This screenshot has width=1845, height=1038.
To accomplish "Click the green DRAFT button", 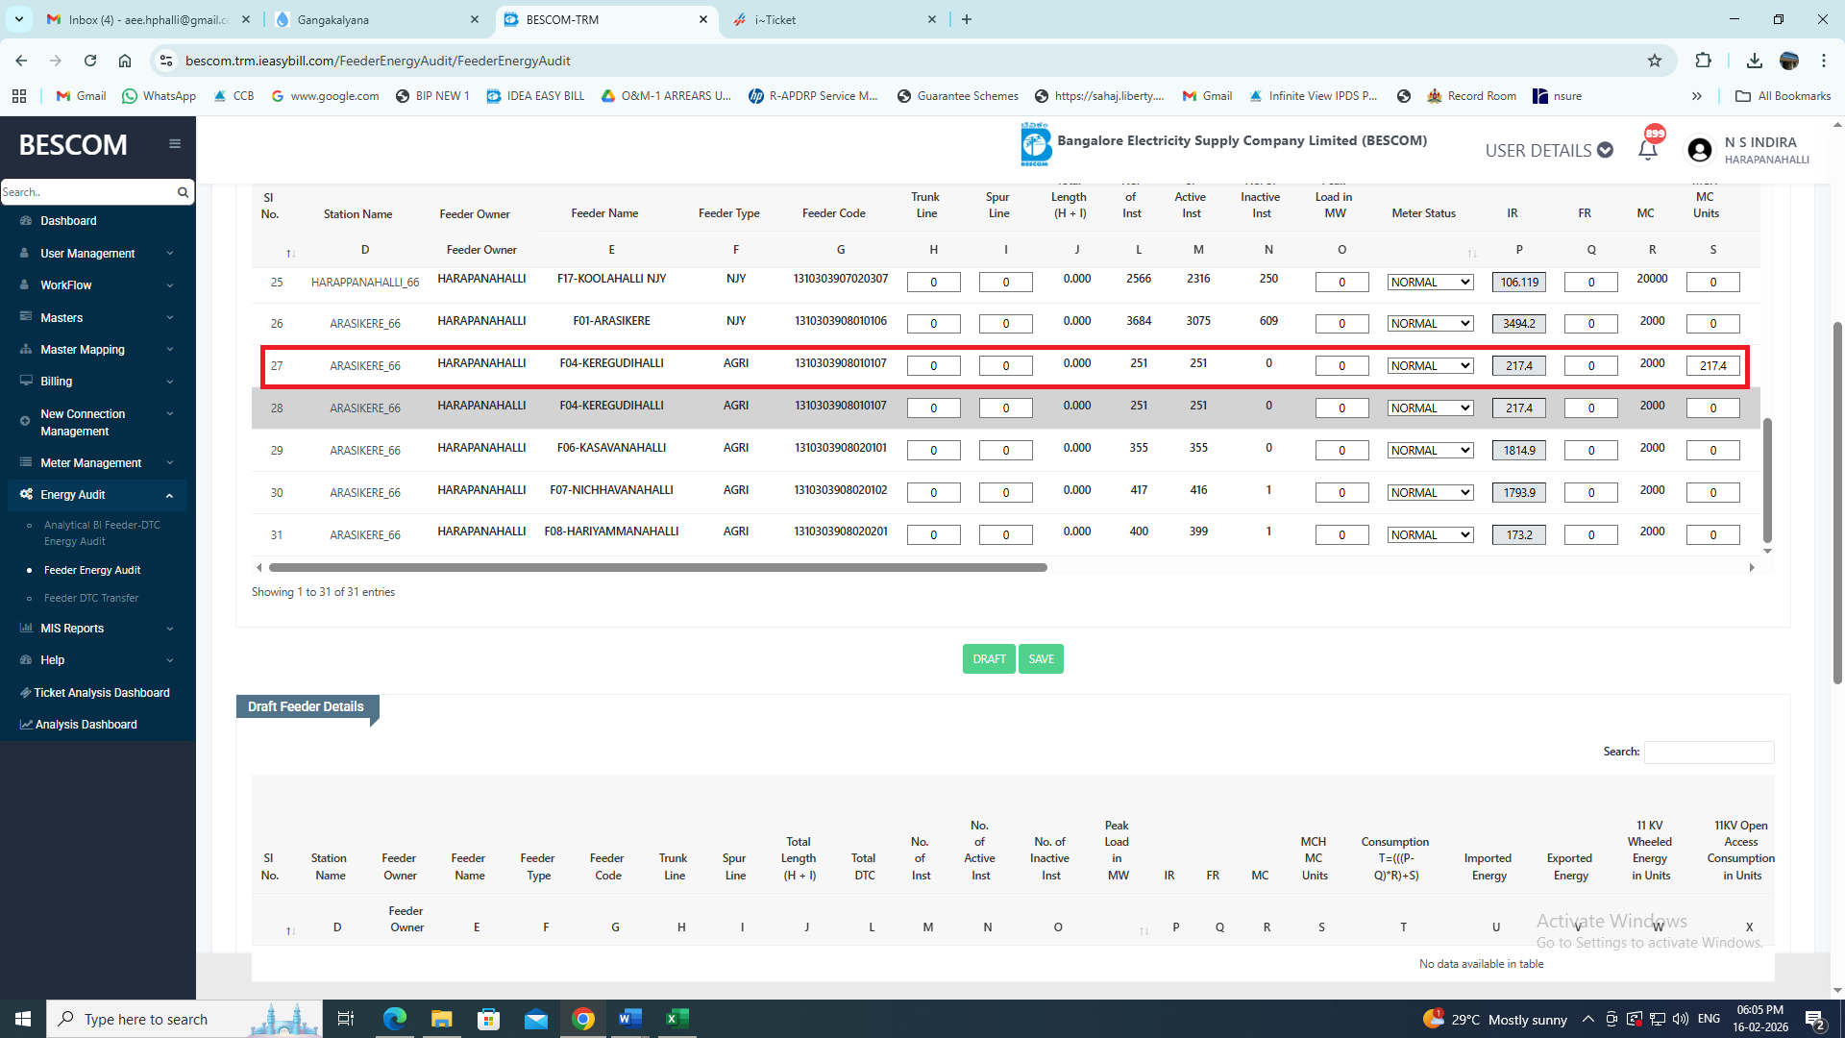I will (x=989, y=659).
